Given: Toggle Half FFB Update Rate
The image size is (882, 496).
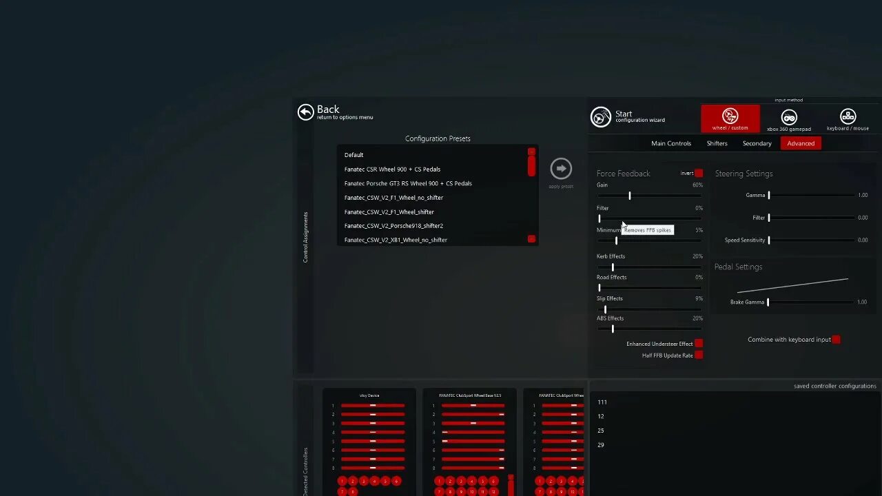Looking at the screenshot, I should click(699, 354).
